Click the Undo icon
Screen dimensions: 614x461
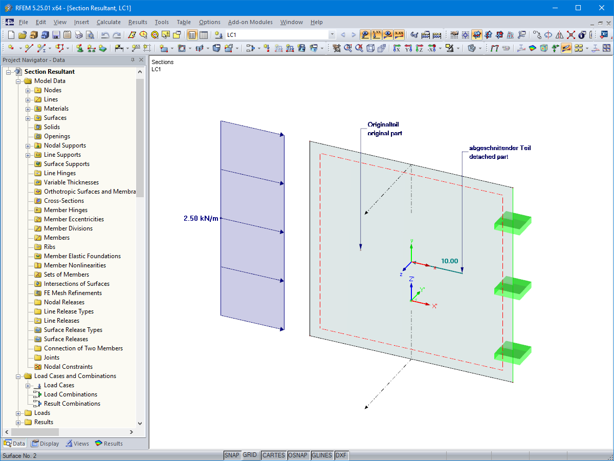105,34
